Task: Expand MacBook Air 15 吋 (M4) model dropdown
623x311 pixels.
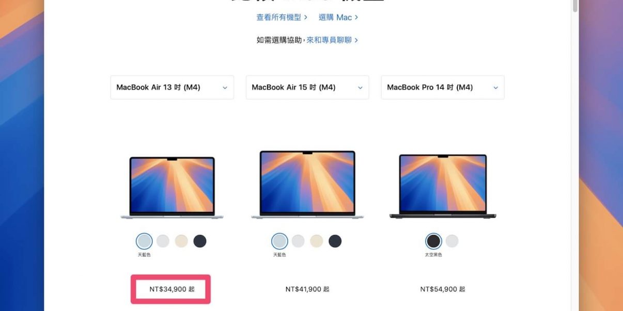Action: [x=307, y=87]
